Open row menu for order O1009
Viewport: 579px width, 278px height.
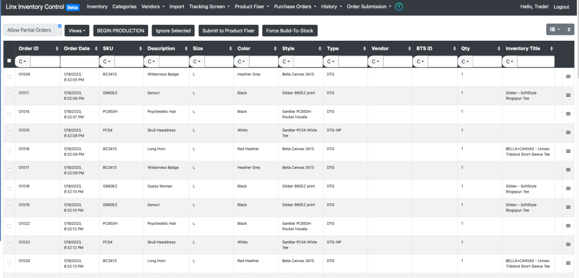pos(568,76)
